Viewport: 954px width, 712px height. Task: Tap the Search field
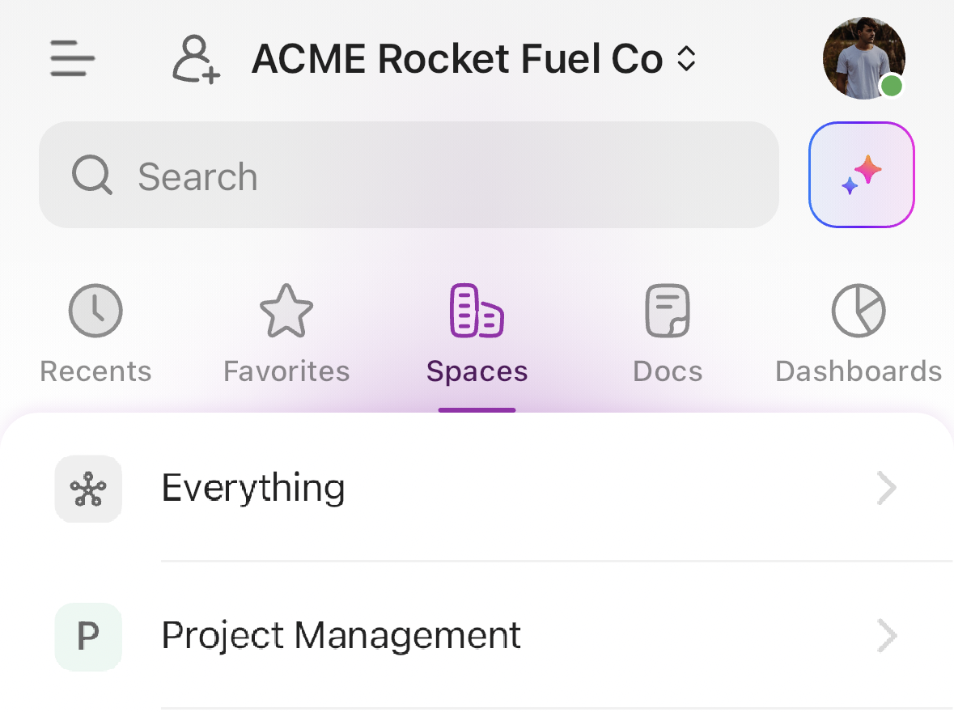tap(409, 174)
